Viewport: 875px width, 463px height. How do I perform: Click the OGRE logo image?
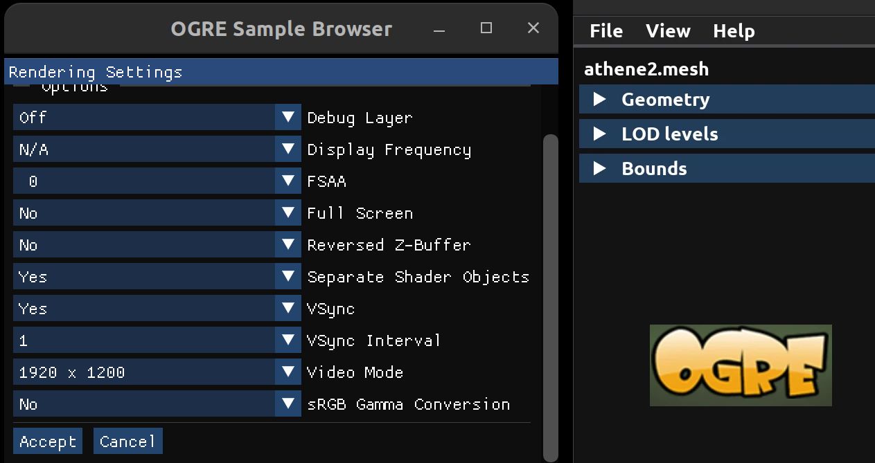[x=741, y=365]
